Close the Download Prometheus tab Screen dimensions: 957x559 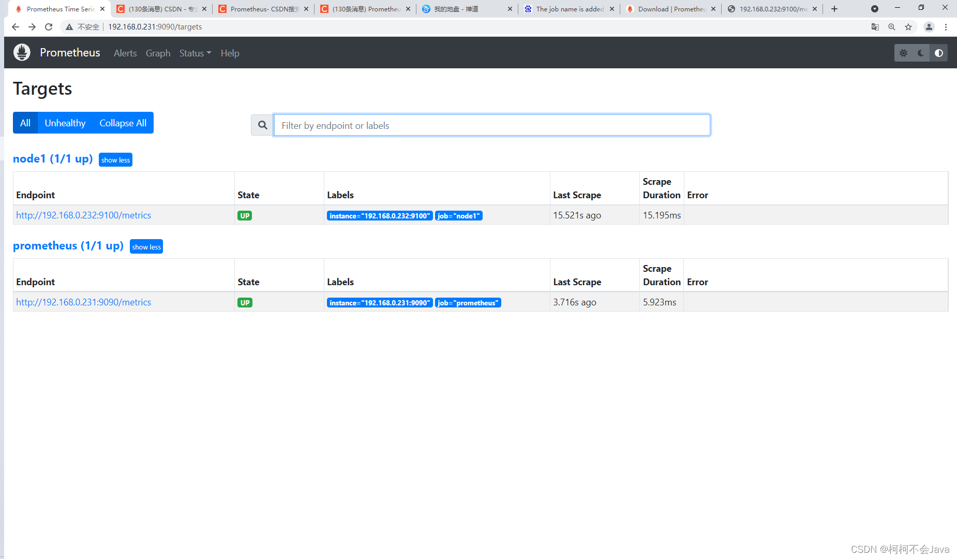click(713, 9)
